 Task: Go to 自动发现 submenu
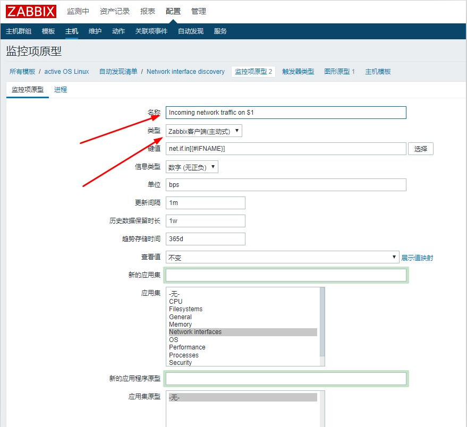(x=191, y=31)
